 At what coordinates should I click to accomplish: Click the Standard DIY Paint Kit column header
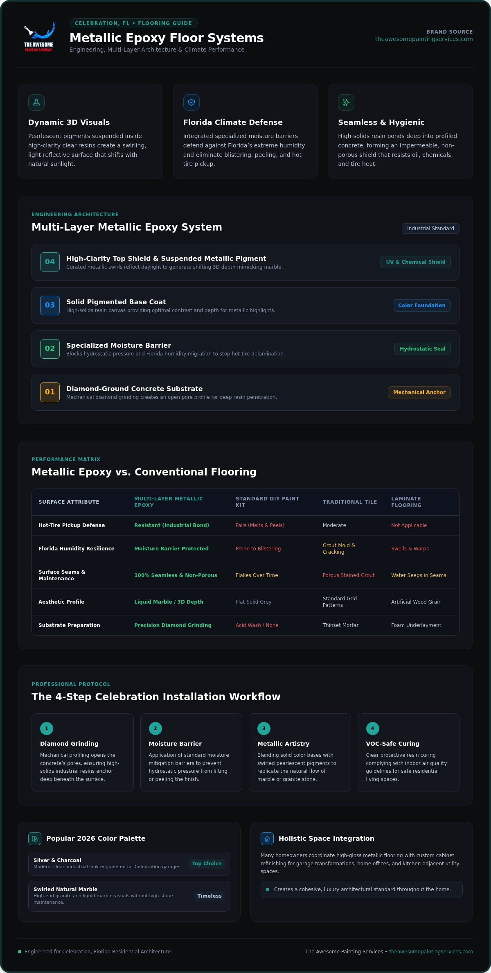(x=267, y=502)
